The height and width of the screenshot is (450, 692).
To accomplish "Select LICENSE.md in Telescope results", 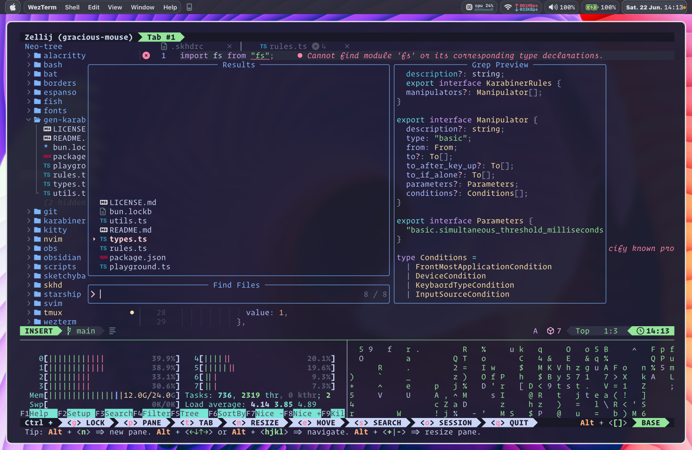I will click(x=128, y=202).
